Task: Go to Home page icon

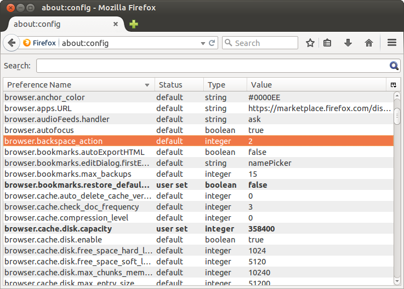Action: click(369, 43)
